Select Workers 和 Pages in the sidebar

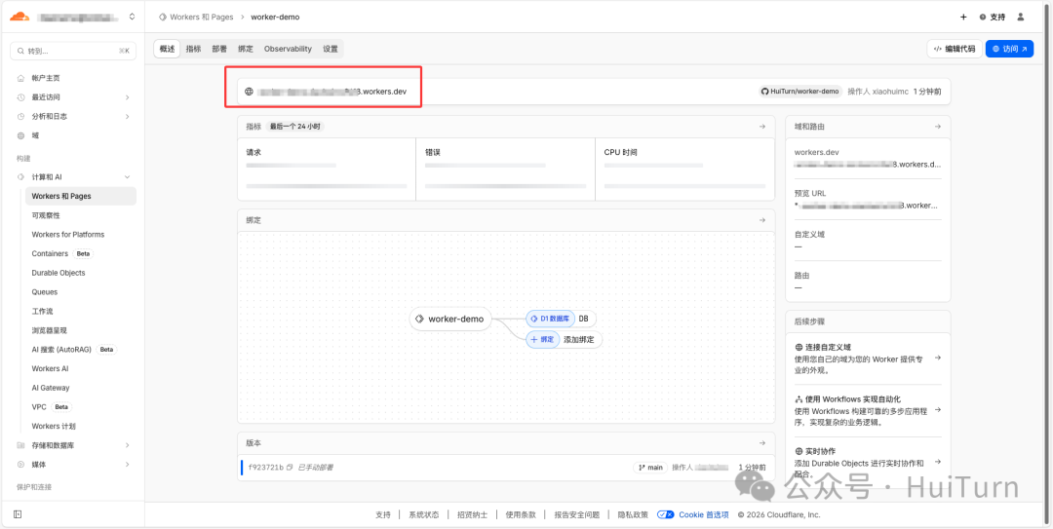click(x=81, y=196)
